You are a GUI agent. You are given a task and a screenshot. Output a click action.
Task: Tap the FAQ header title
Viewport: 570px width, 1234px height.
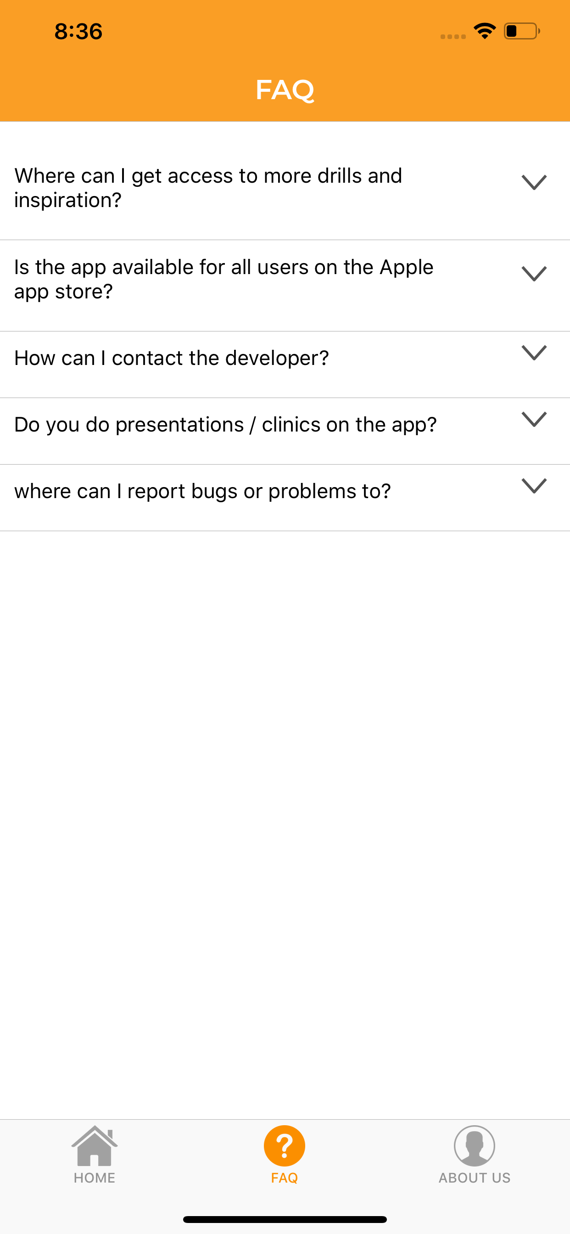tap(285, 90)
